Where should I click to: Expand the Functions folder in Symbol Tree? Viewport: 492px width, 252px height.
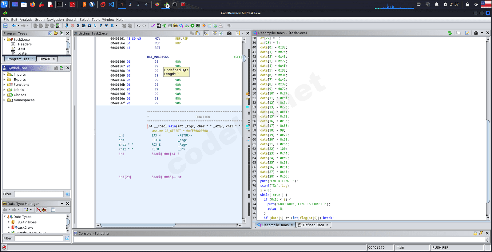point(4,85)
